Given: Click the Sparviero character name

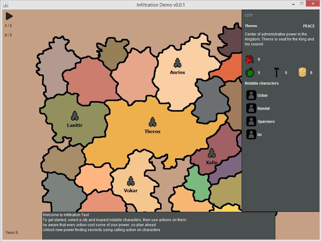Looking at the screenshot, I should pos(266,122).
